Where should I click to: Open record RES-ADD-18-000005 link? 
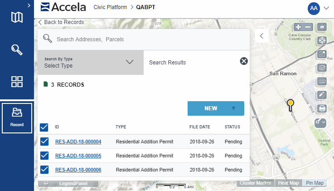(78, 156)
